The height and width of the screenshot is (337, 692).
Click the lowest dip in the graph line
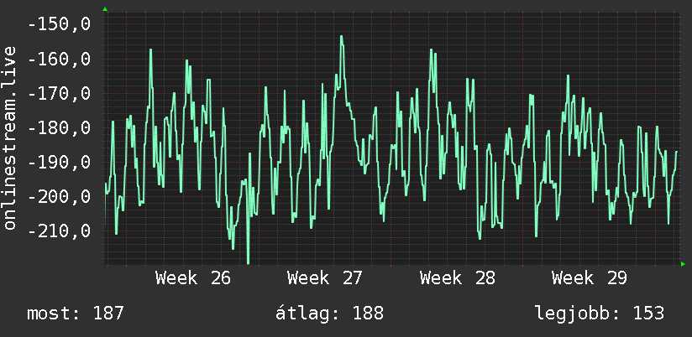click(248, 262)
